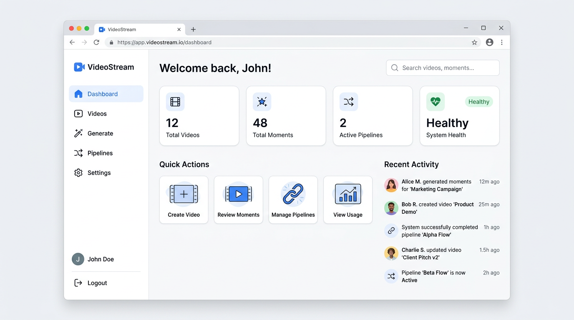Open Settings via the gear icon
574x320 pixels.
click(78, 172)
